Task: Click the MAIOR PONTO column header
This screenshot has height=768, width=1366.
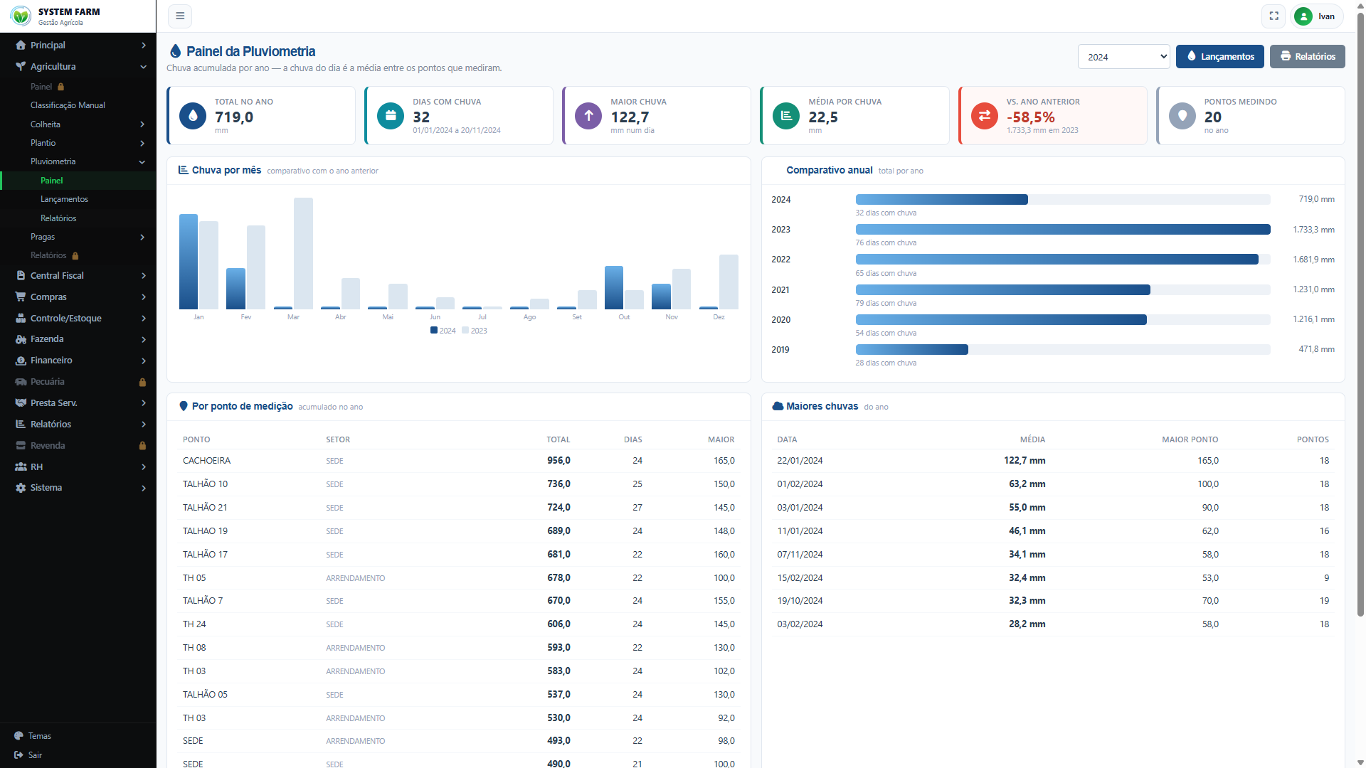Action: point(1190,439)
